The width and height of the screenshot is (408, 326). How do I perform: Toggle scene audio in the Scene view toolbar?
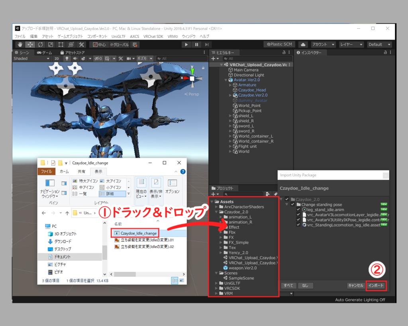75,59
